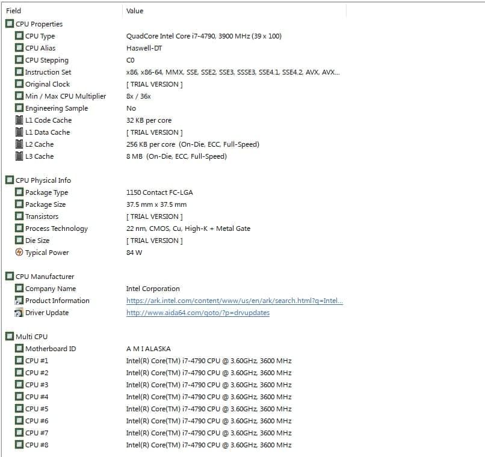Select the 32 KB per core value
Screen dimensions: 485x457
[149, 120]
